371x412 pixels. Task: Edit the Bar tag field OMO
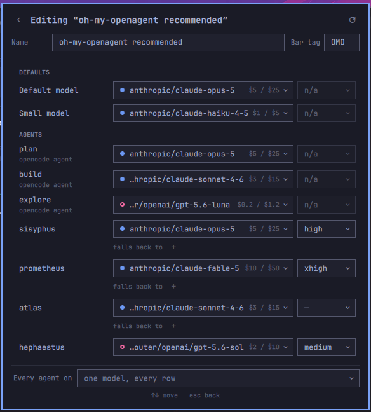pyautogui.click(x=342, y=43)
